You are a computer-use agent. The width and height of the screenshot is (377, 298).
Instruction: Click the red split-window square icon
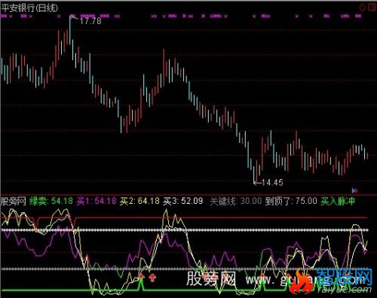tap(372, 7)
